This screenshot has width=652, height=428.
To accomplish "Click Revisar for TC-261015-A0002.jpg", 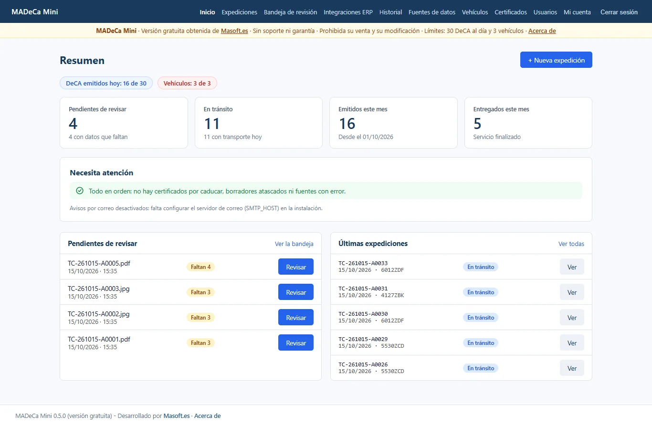I will tap(296, 317).
